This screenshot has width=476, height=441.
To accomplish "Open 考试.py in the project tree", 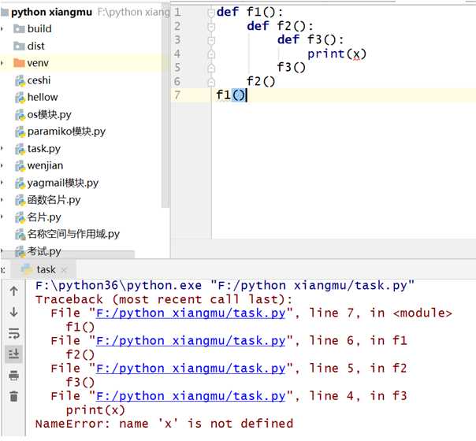I will point(44,251).
